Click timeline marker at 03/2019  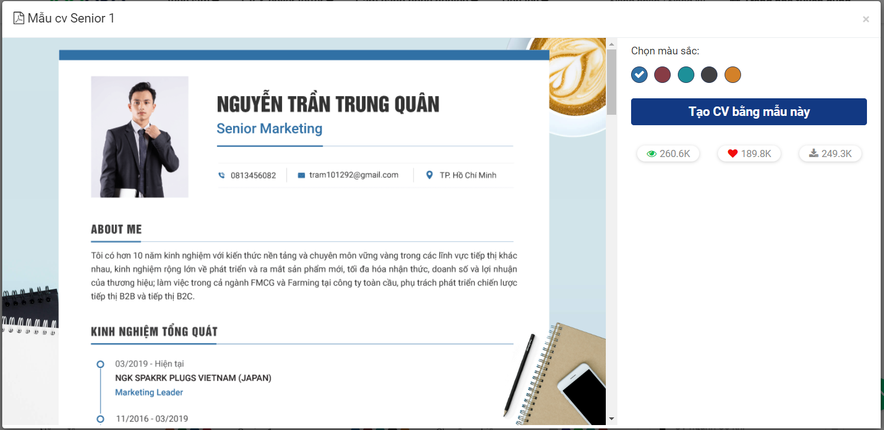pyautogui.click(x=100, y=364)
